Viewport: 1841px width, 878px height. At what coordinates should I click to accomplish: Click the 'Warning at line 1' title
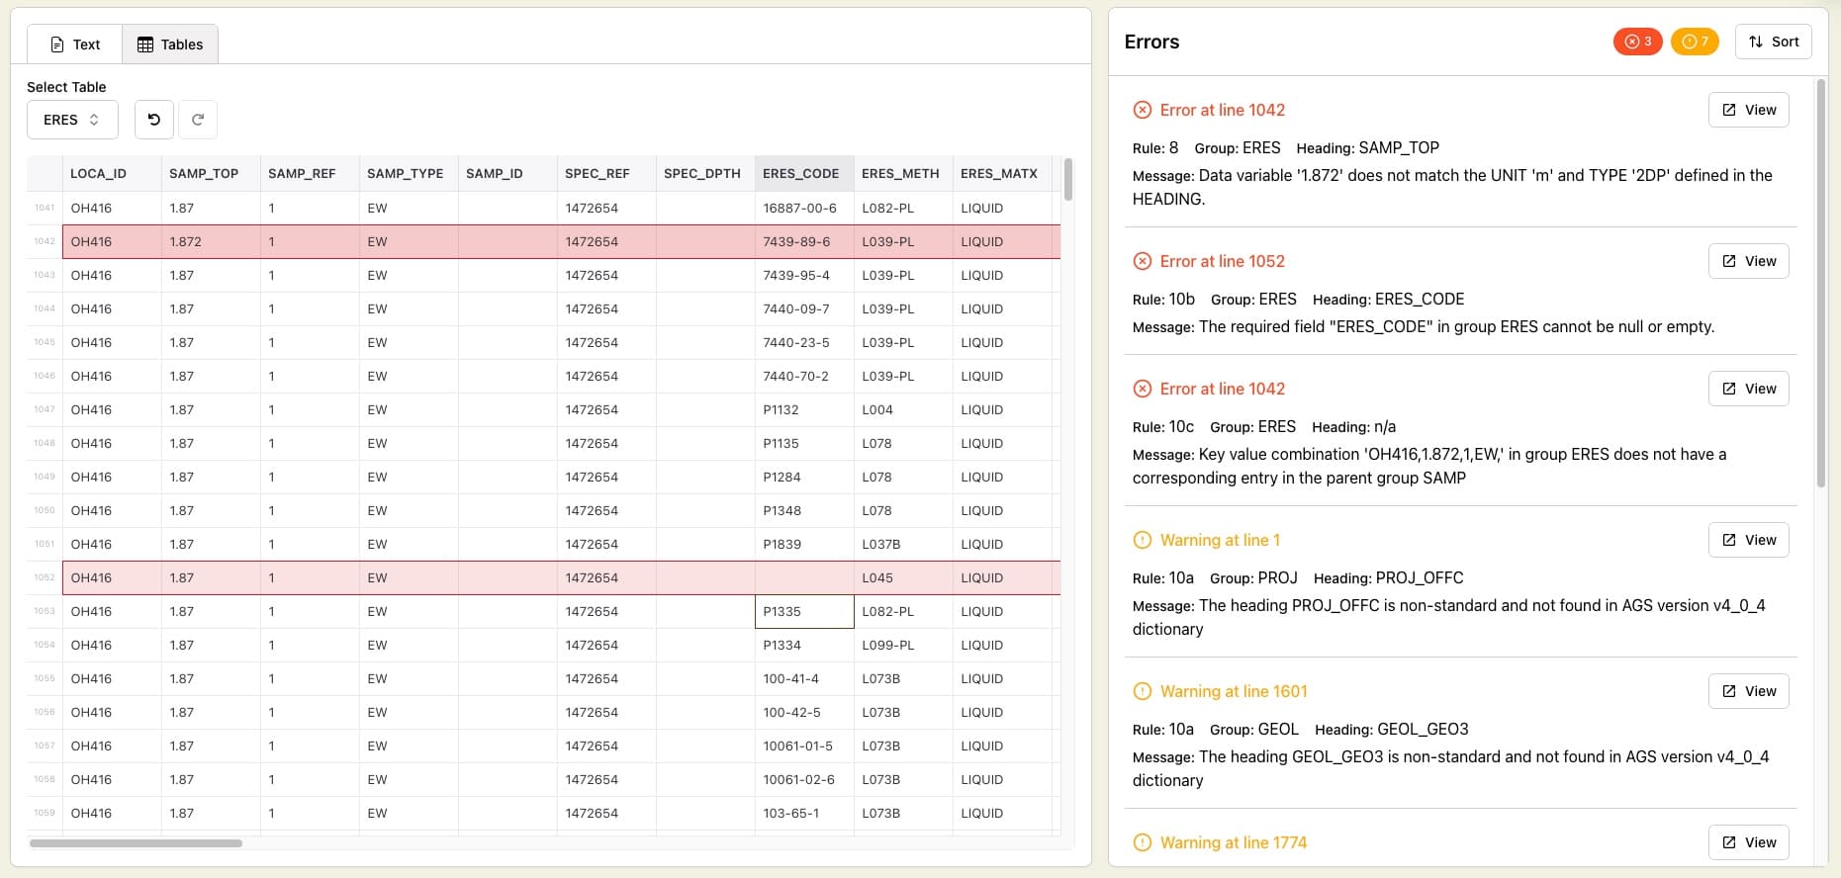click(1220, 540)
